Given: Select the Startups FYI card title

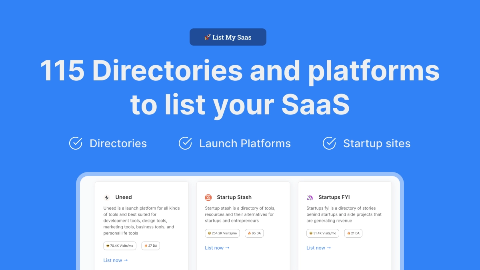Looking at the screenshot, I should point(334,197).
